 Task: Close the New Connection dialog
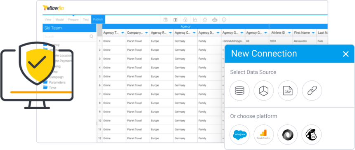pos(346,54)
